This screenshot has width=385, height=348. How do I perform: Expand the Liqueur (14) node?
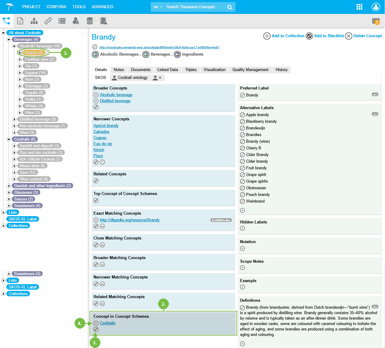20,73
